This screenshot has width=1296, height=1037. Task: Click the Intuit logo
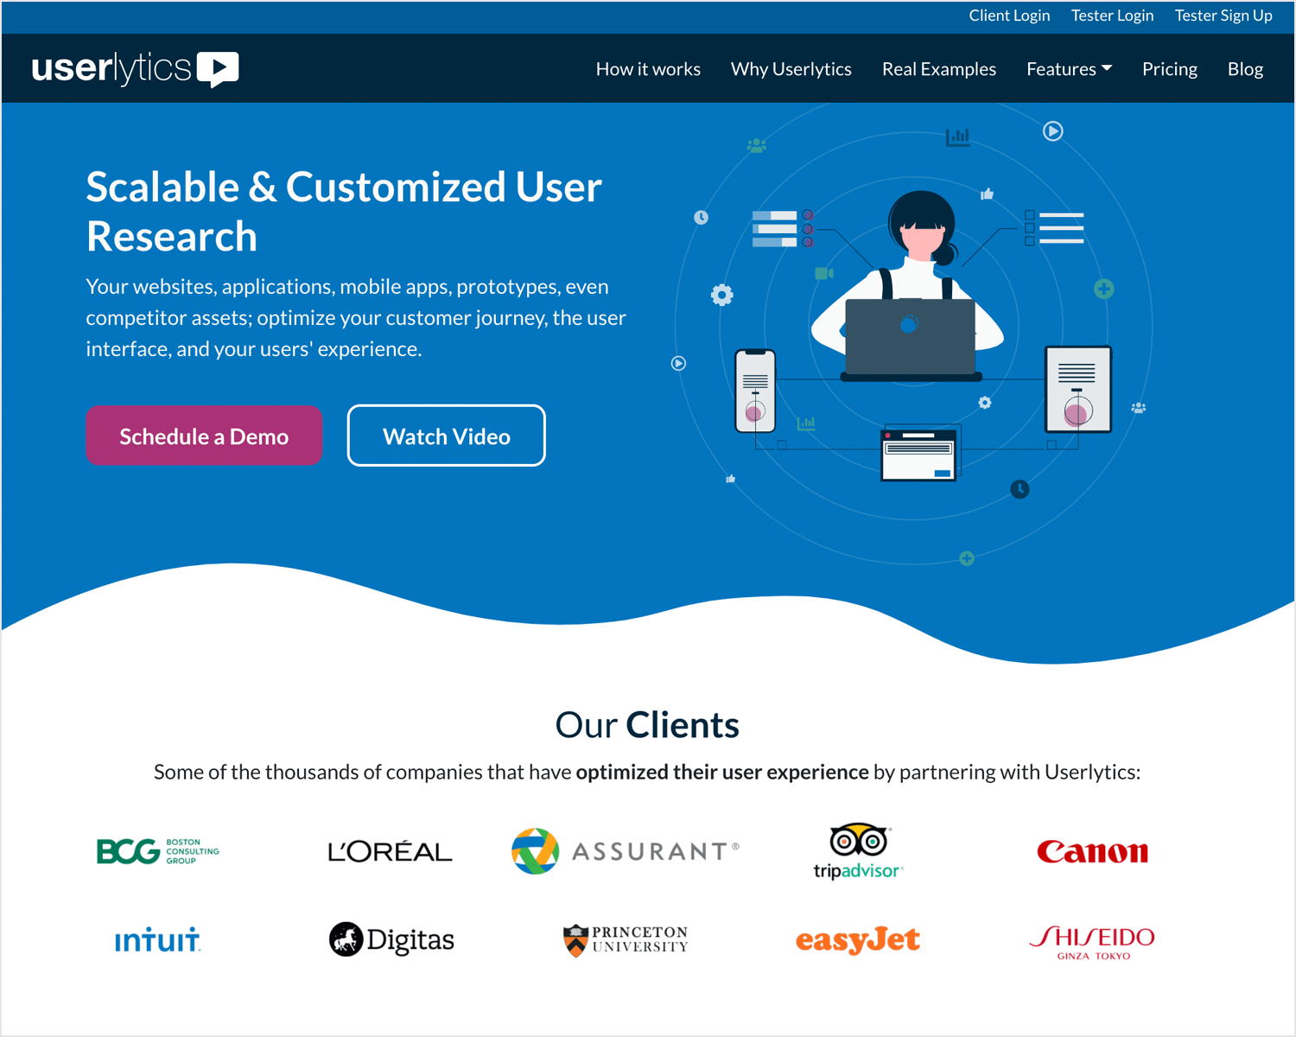(x=157, y=939)
